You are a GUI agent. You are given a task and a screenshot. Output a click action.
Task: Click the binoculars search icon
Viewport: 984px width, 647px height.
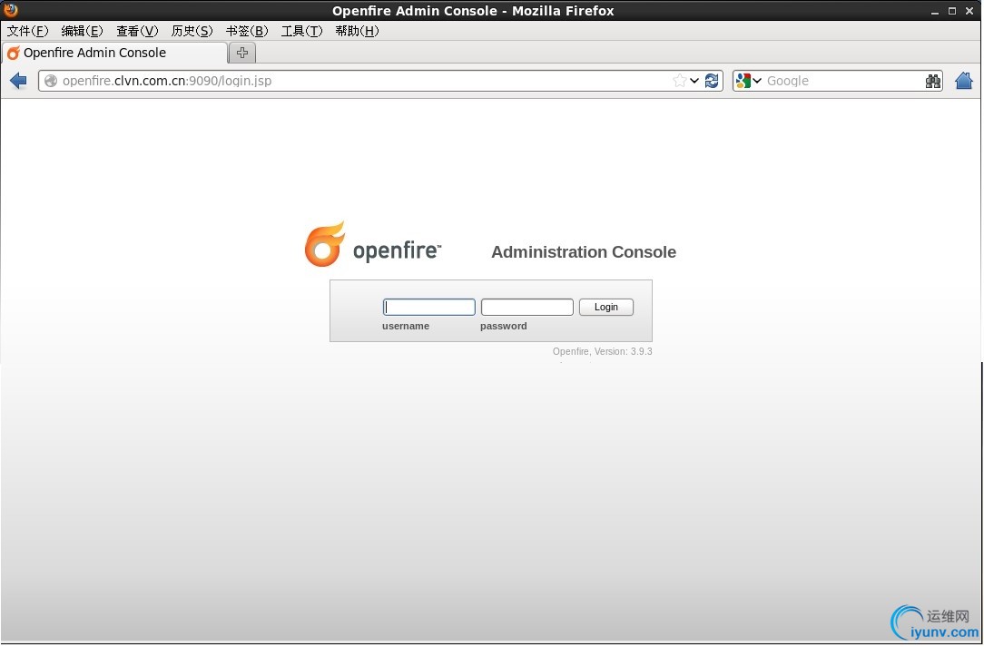[933, 81]
